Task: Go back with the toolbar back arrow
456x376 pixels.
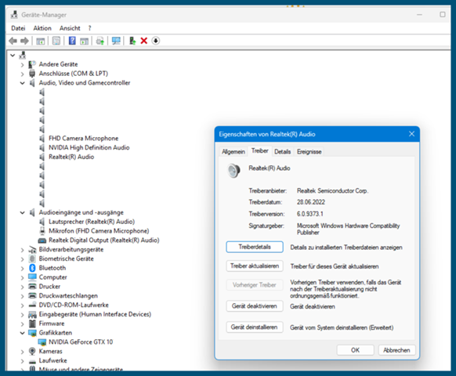Action: pyautogui.click(x=13, y=41)
